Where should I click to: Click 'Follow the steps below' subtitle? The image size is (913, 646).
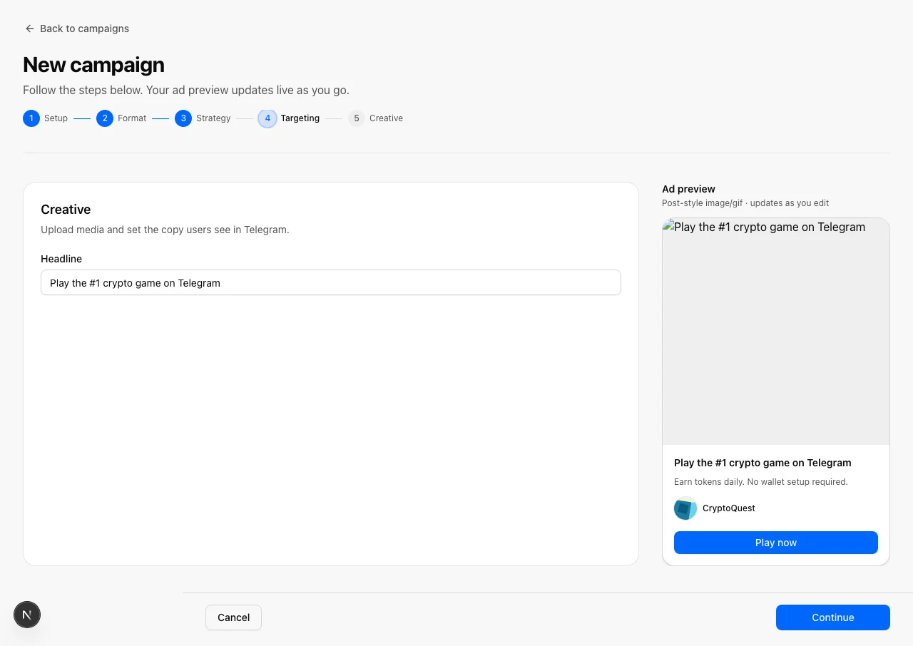click(x=186, y=91)
